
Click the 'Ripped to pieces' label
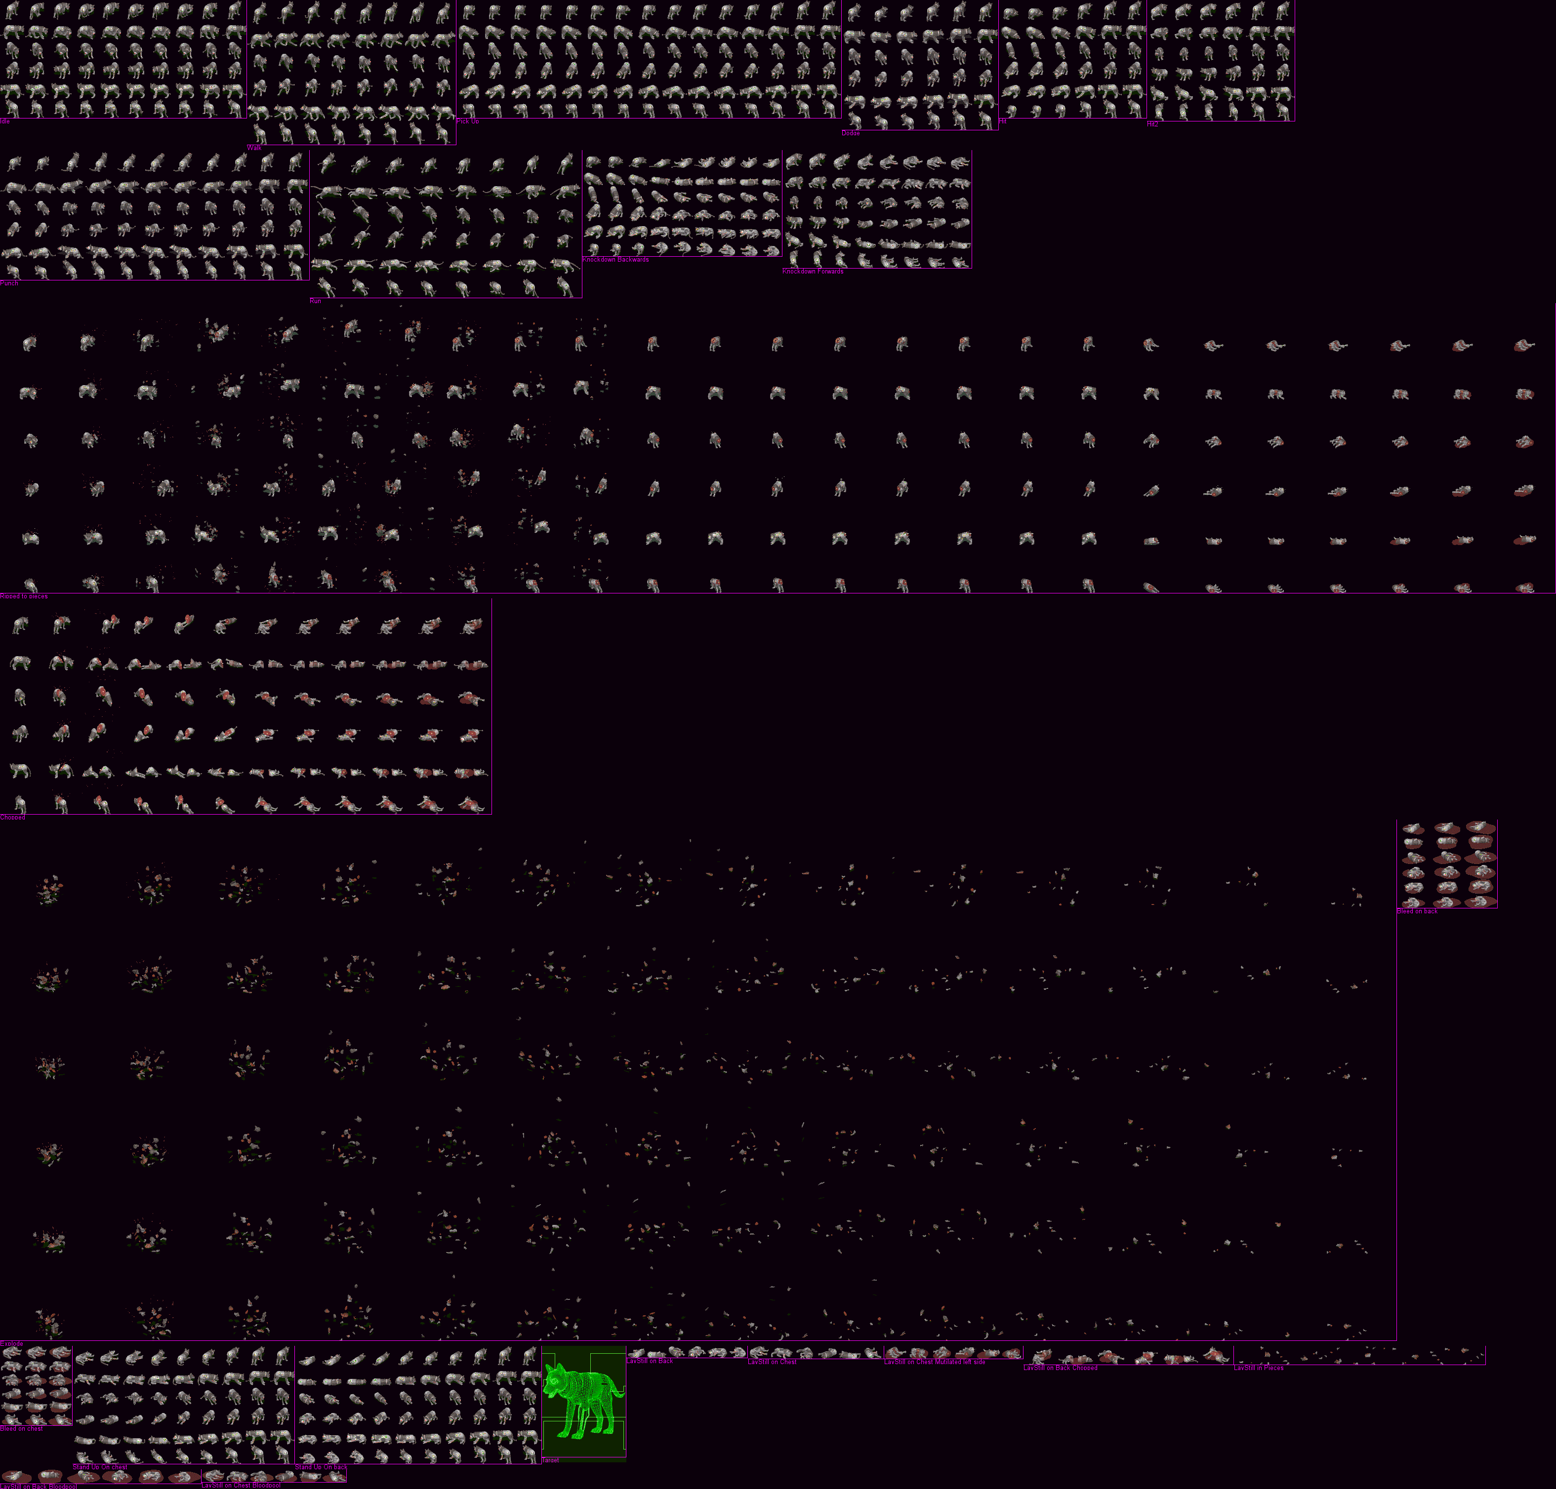coord(24,596)
